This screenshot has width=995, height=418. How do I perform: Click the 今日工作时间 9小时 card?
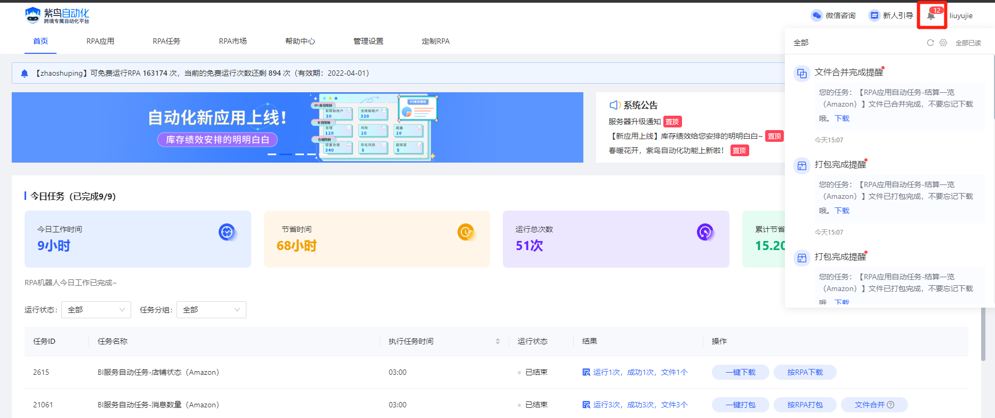(x=138, y=239)
